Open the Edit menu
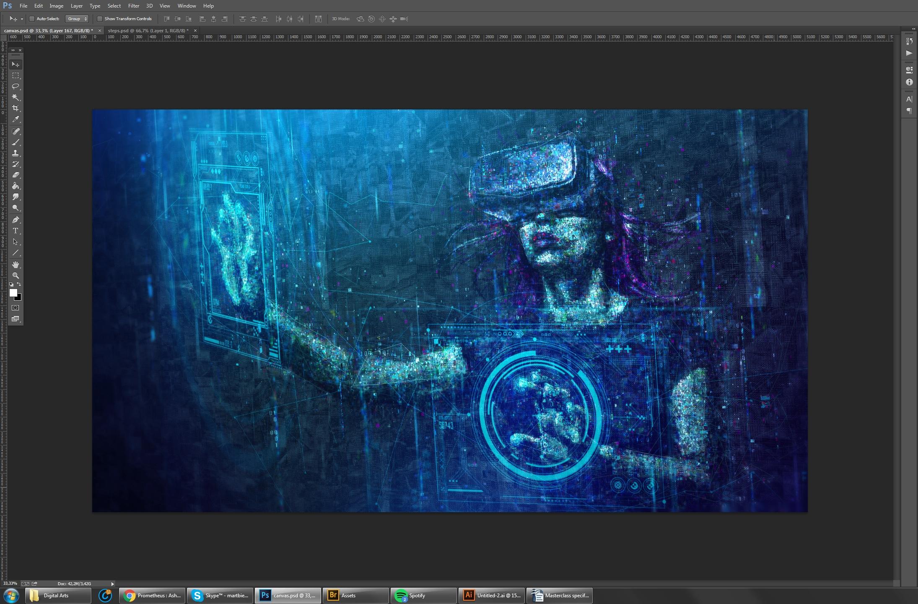This screenshot has height=604, width=918. (x=39, y=6)
